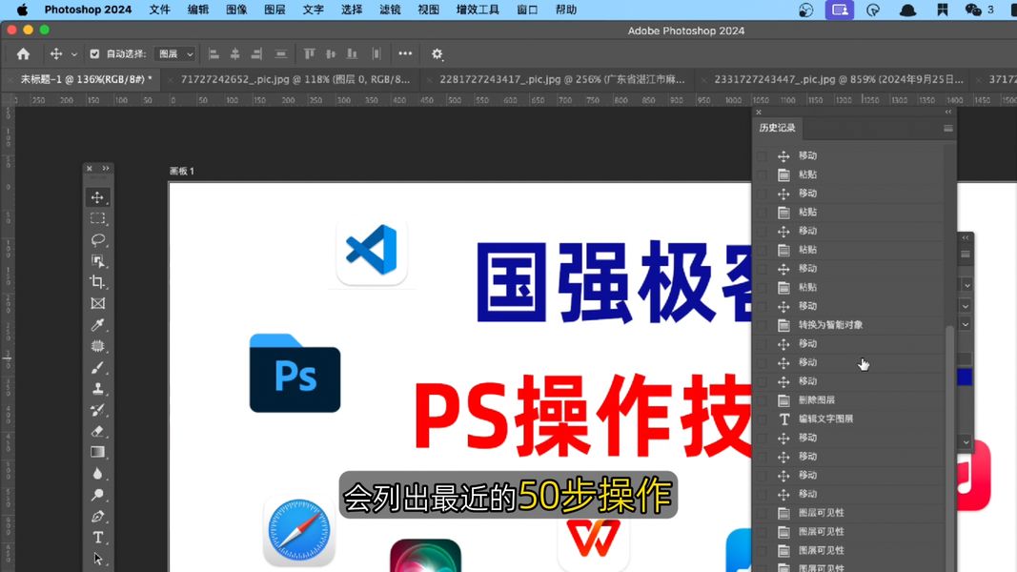This screenshot has height=572, width=1017.
Task: Open the Apple menu
Action: pos(22,10)
